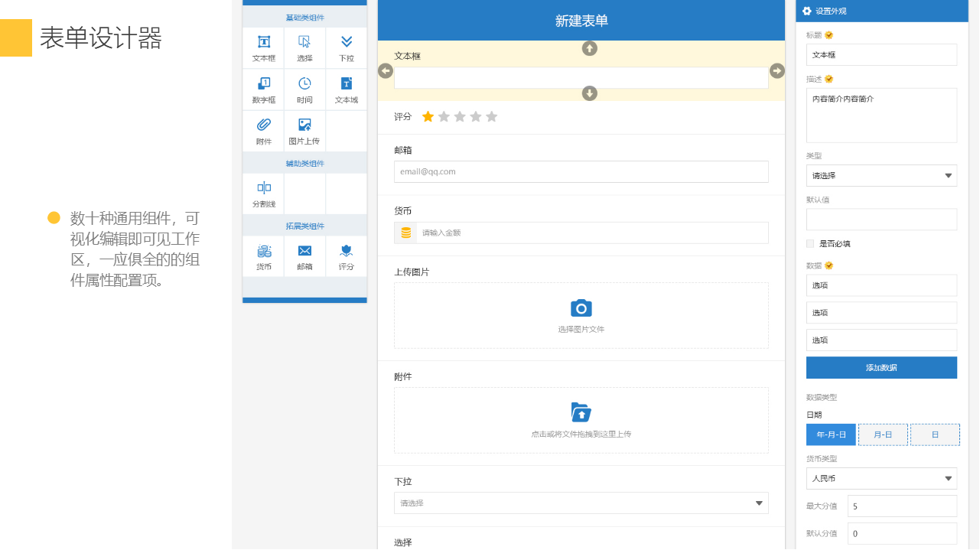Click the 选择图片文件 upload area text
Image resolution: width=980 pixels, height=550 pixels.
point(581,329)
